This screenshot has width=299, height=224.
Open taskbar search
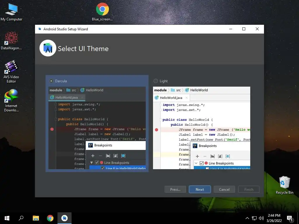(21, 218)
